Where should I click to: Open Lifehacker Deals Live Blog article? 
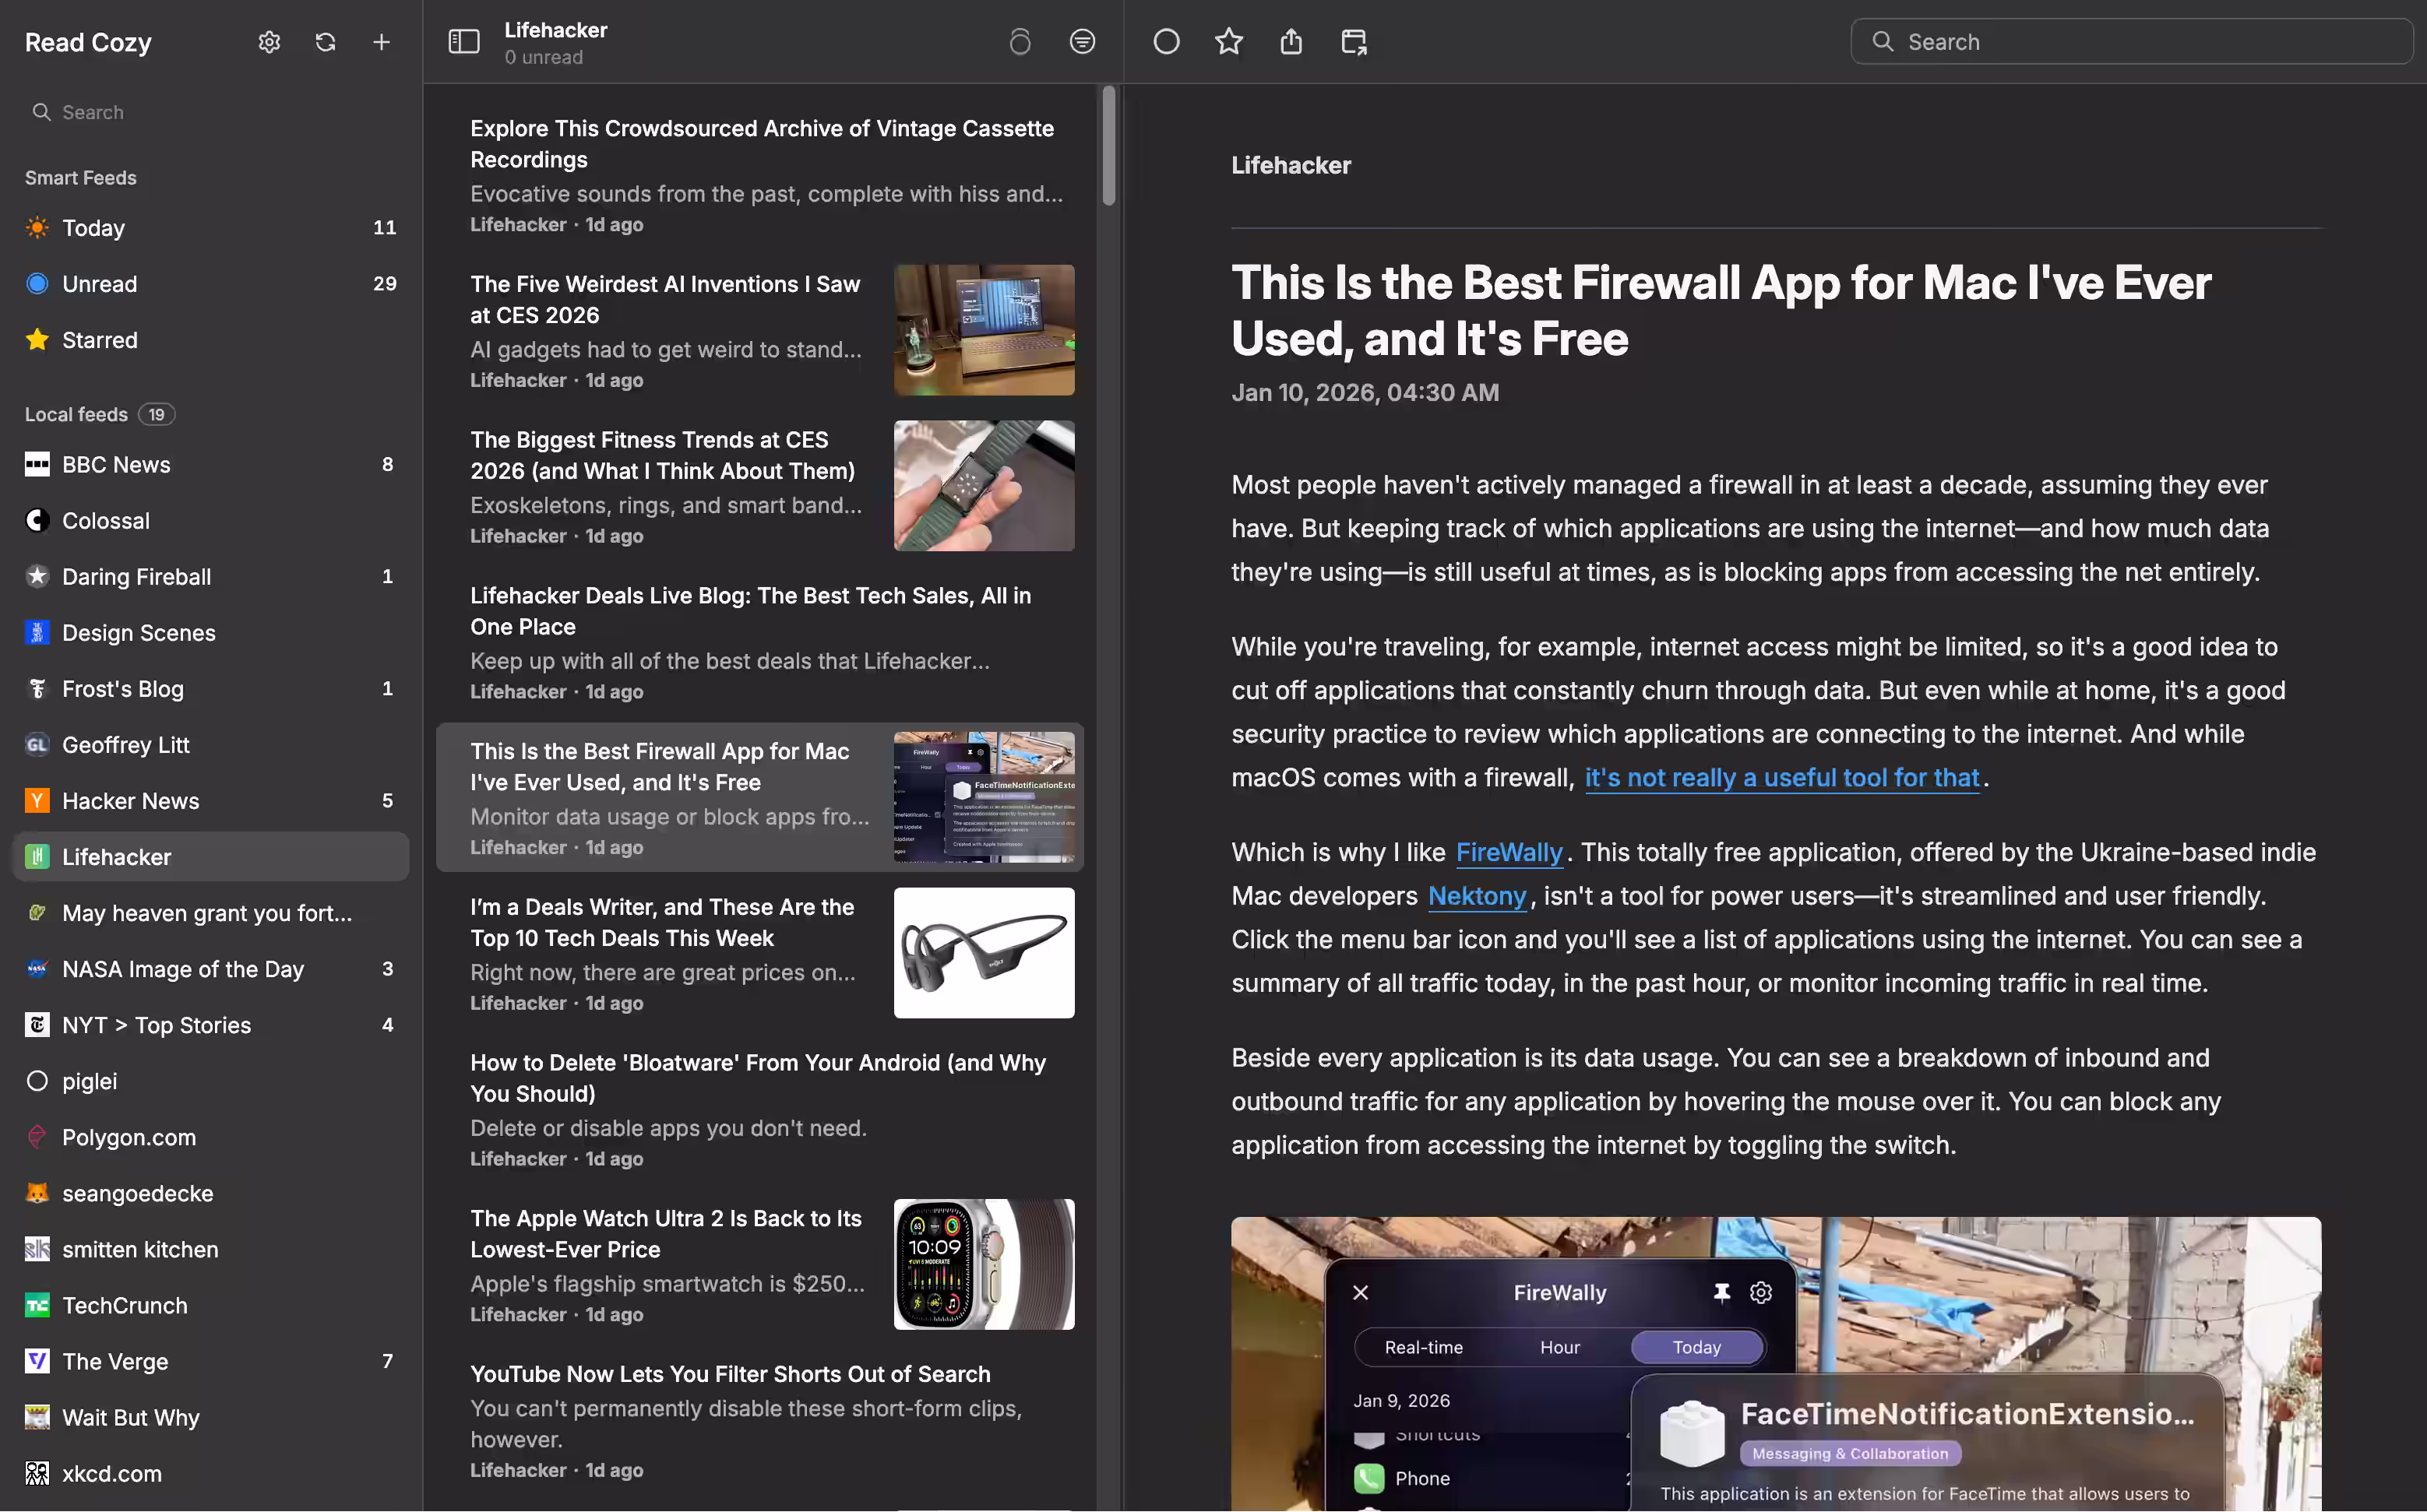[x=760, y=642]
